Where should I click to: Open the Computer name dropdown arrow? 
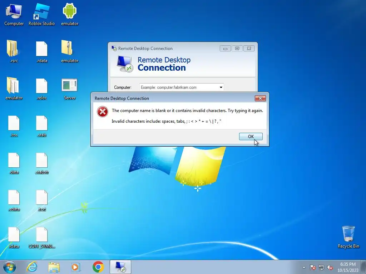(221, 87)
